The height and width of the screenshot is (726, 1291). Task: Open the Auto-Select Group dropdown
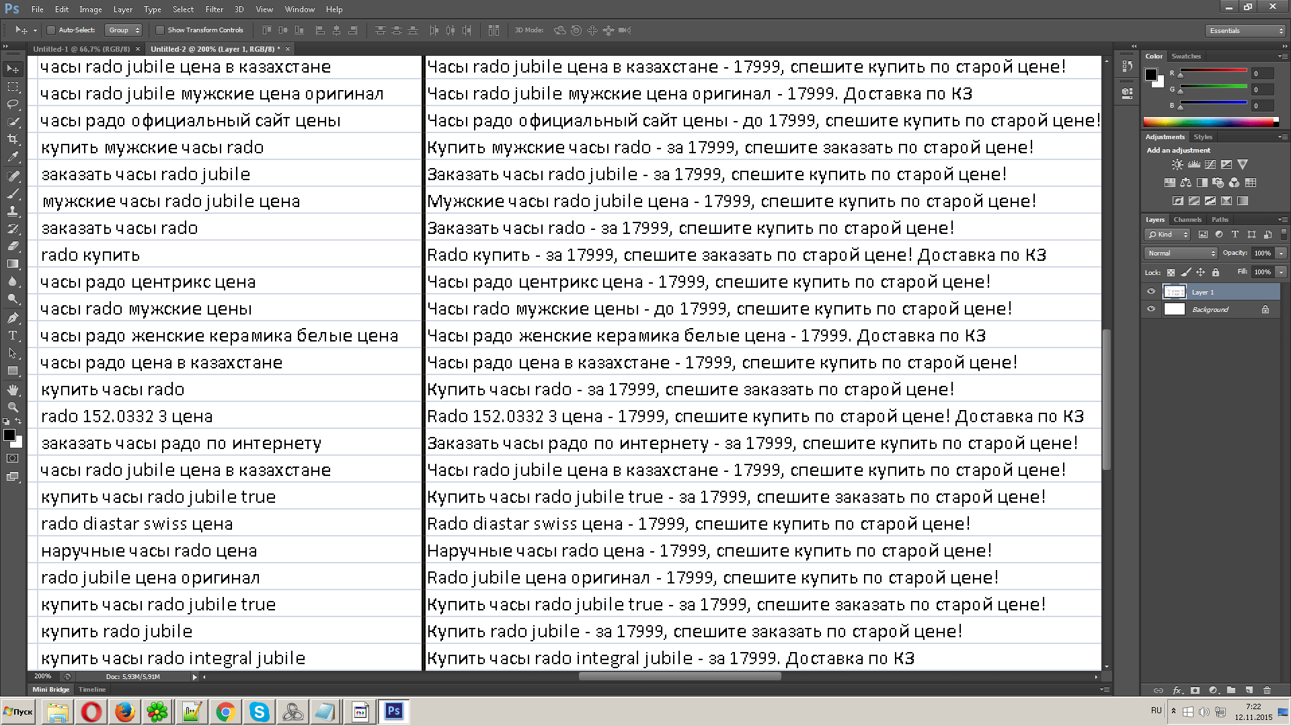pyautogui.click(x=124, y=30)
